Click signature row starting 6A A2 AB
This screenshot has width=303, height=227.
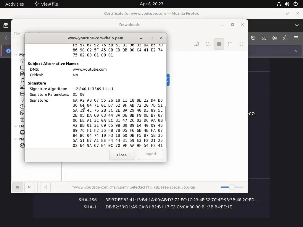pyautogui.click(x=118, y=100)
